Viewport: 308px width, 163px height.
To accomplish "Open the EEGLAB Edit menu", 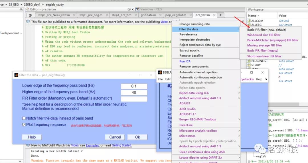I will (168, 79).
